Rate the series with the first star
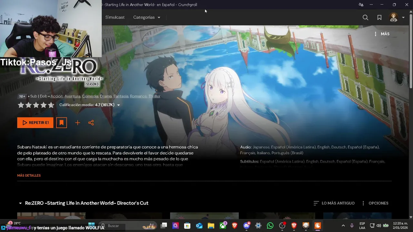This screenshot has width=413, height=232. tap(21, 105)
